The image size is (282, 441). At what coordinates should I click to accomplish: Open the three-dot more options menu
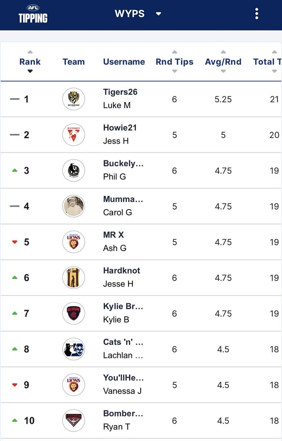[x=257, y=14]
